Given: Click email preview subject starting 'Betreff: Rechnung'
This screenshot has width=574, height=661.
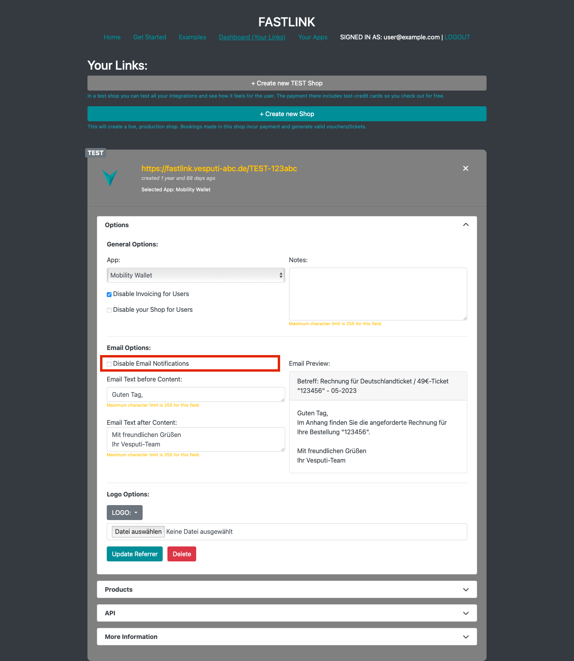Looking at the screenshot, I should tap(373, 386).
